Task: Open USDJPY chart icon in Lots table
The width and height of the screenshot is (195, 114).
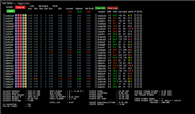Action: click(x=4, y=87)
